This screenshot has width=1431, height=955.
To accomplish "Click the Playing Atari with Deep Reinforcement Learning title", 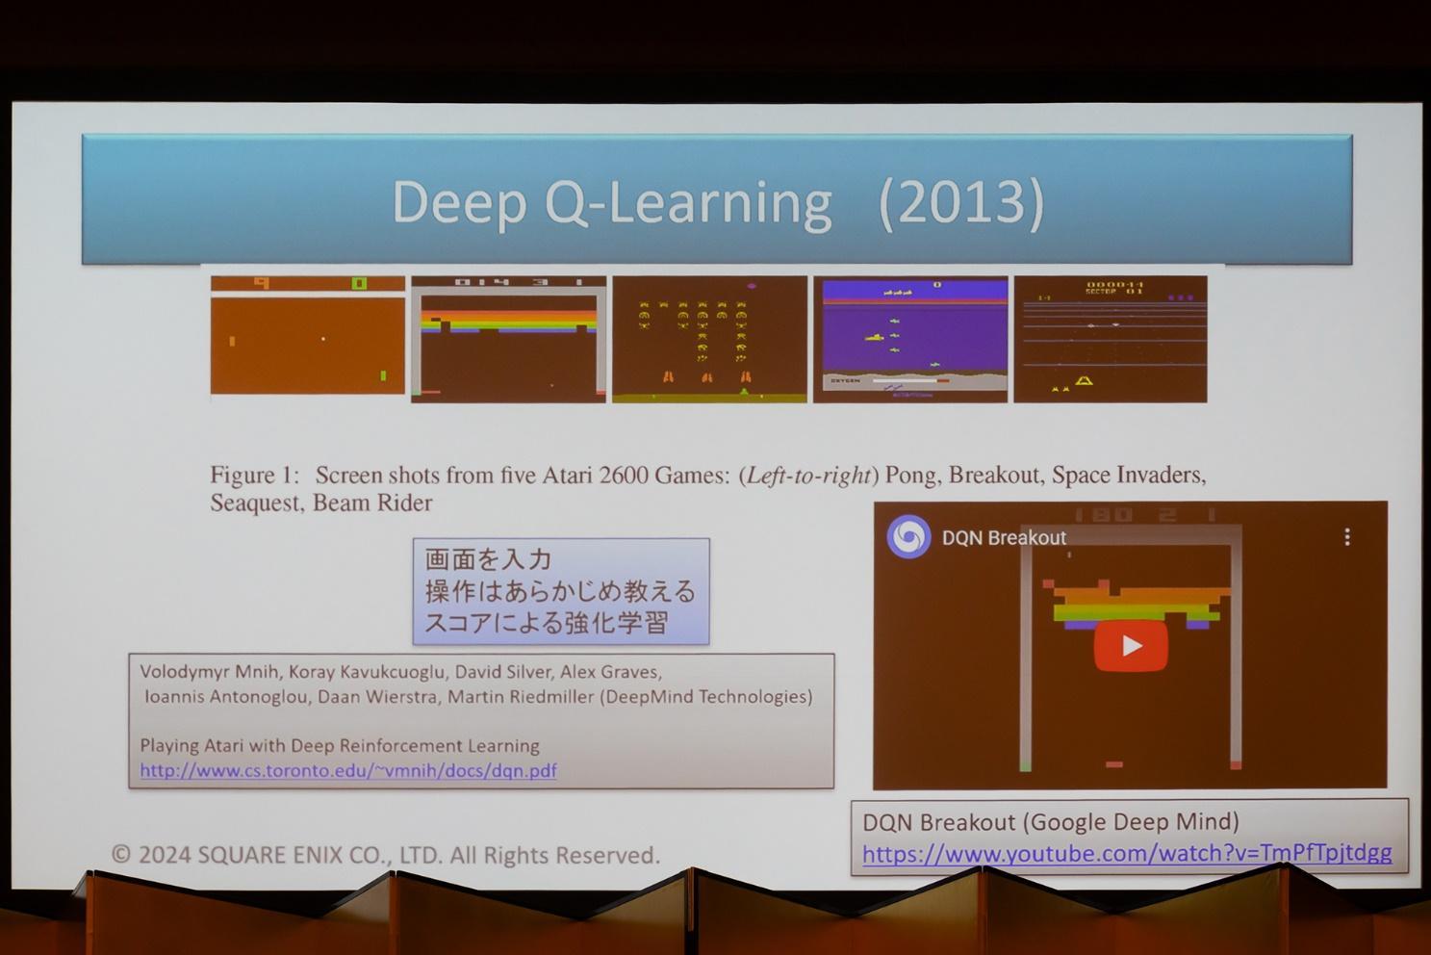I will pos(340,745).
